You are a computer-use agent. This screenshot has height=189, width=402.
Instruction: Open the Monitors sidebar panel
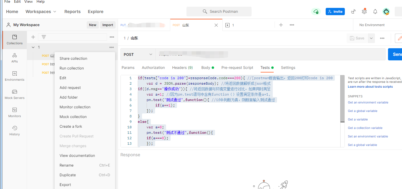point(15,113)
